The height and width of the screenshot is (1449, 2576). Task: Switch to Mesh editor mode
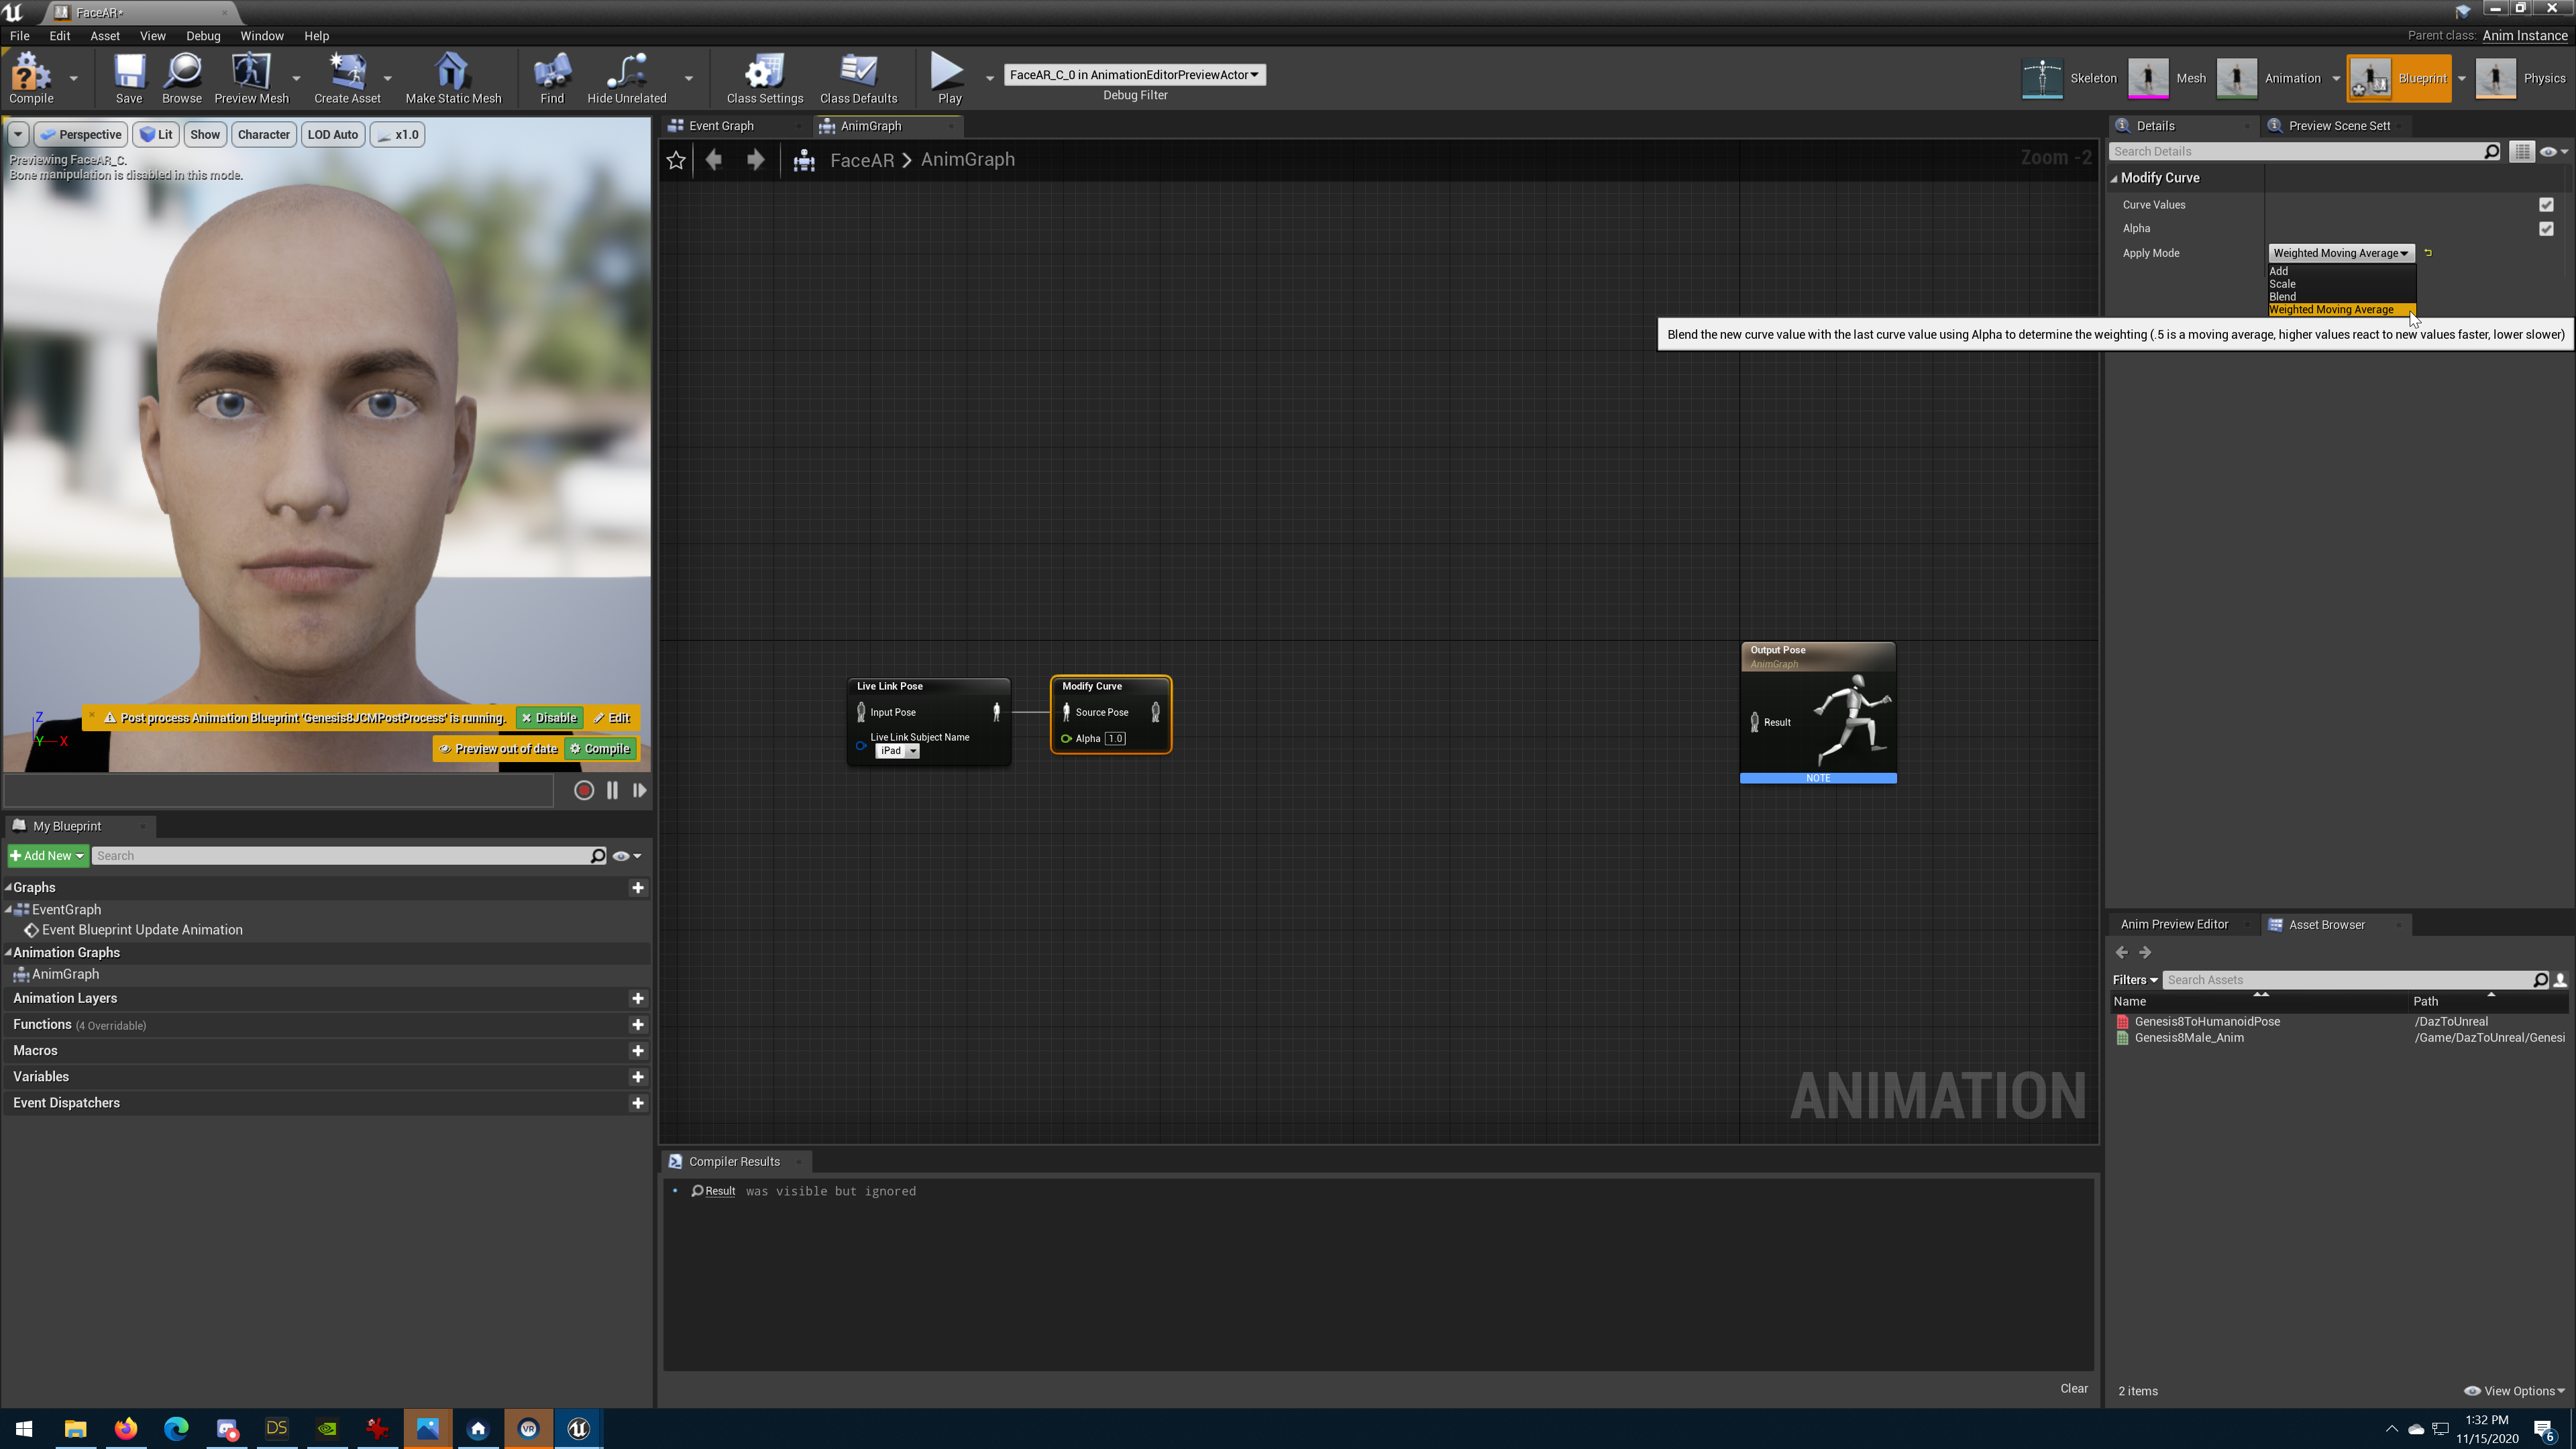pyautogui.click(x=2167, y=78)
